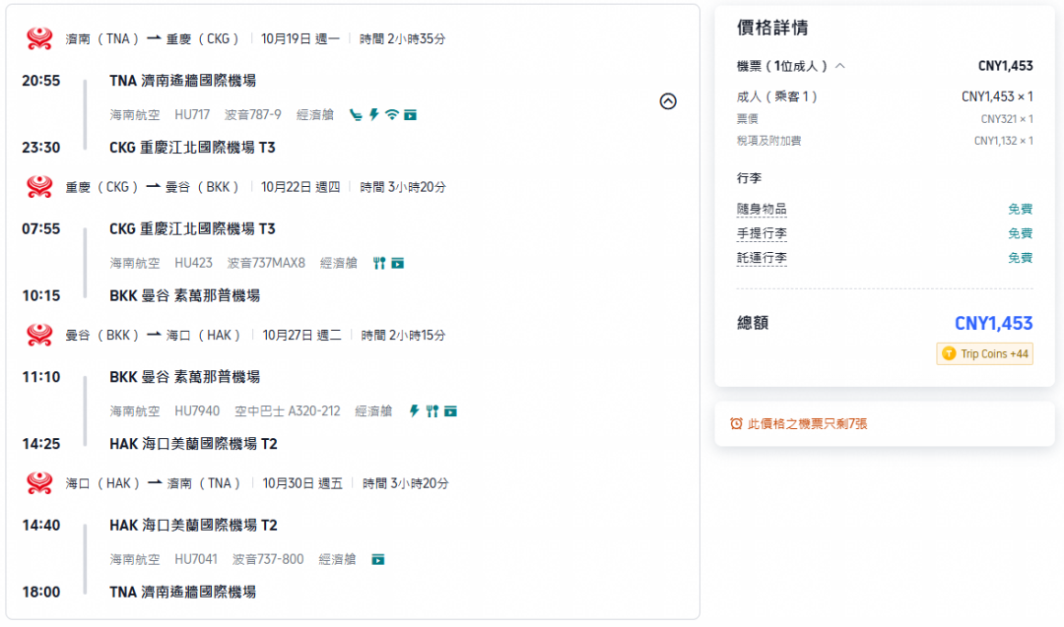This screenshot has width=1064, height=627.
Task: Select the flight number HU7041
Action: click(196, 559)
